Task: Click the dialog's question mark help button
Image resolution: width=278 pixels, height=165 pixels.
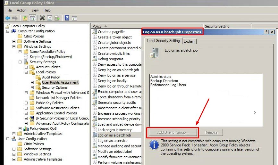Action: [266, 32]
